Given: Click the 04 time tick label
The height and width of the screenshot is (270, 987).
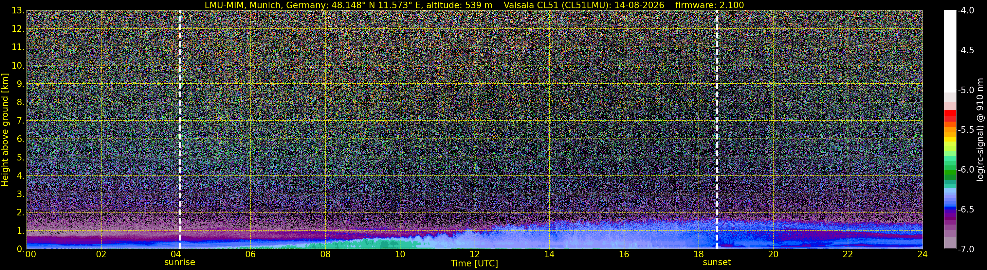Looking at the screenshot, I should [176, 254].
